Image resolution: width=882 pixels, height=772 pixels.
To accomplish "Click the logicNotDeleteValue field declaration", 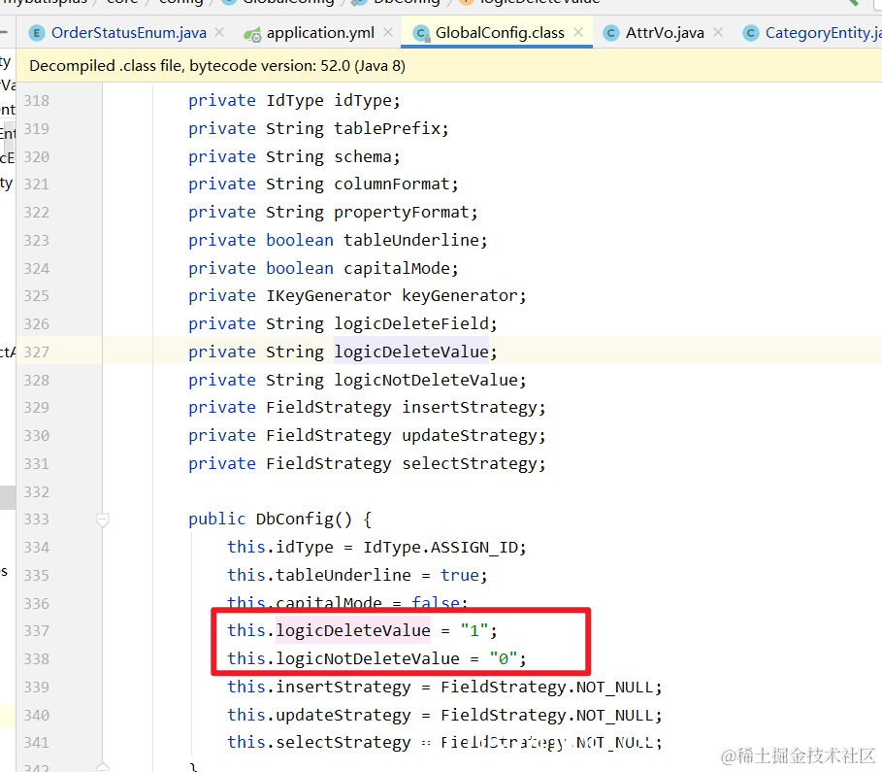I will (x=357, y=380).
